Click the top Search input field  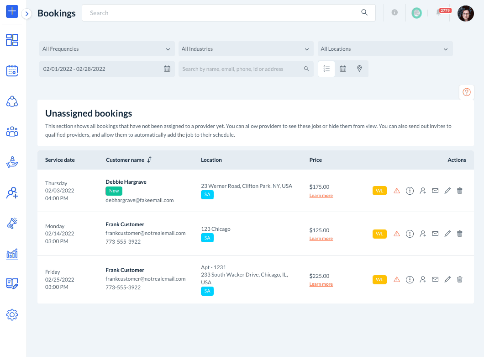click(x=224, y=13)
